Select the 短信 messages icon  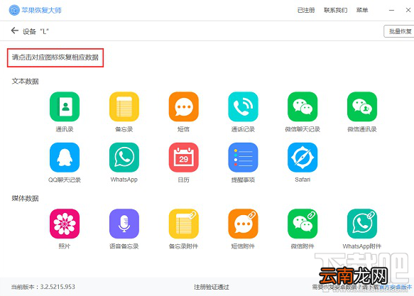pyautogui.click(x=184, y=106)
